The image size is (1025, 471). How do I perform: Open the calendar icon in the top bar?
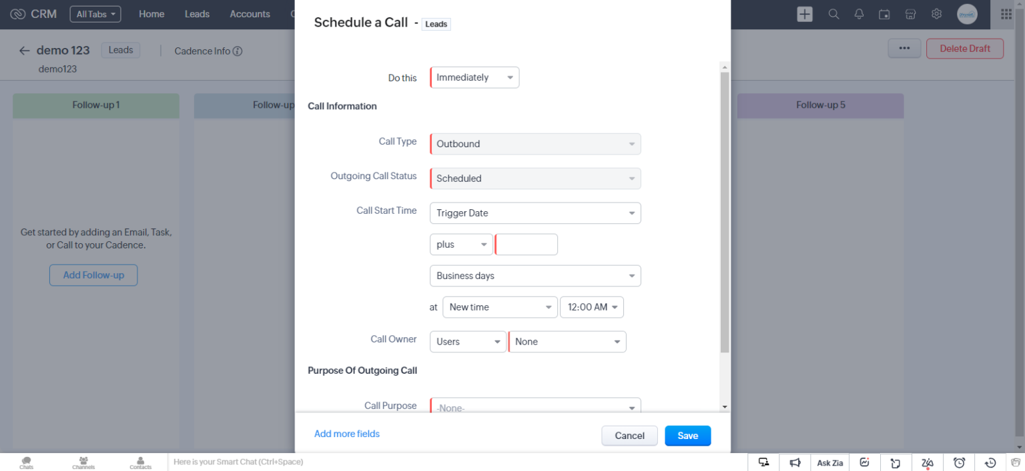pyautogui.click(x=884, y=13)
